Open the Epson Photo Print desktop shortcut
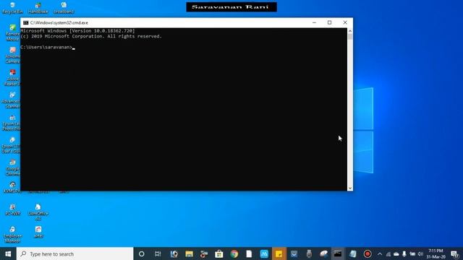The image size is (463, 260). click(x=12, y=123)
